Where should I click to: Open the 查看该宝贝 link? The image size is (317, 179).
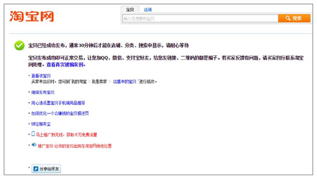point(41,76)
